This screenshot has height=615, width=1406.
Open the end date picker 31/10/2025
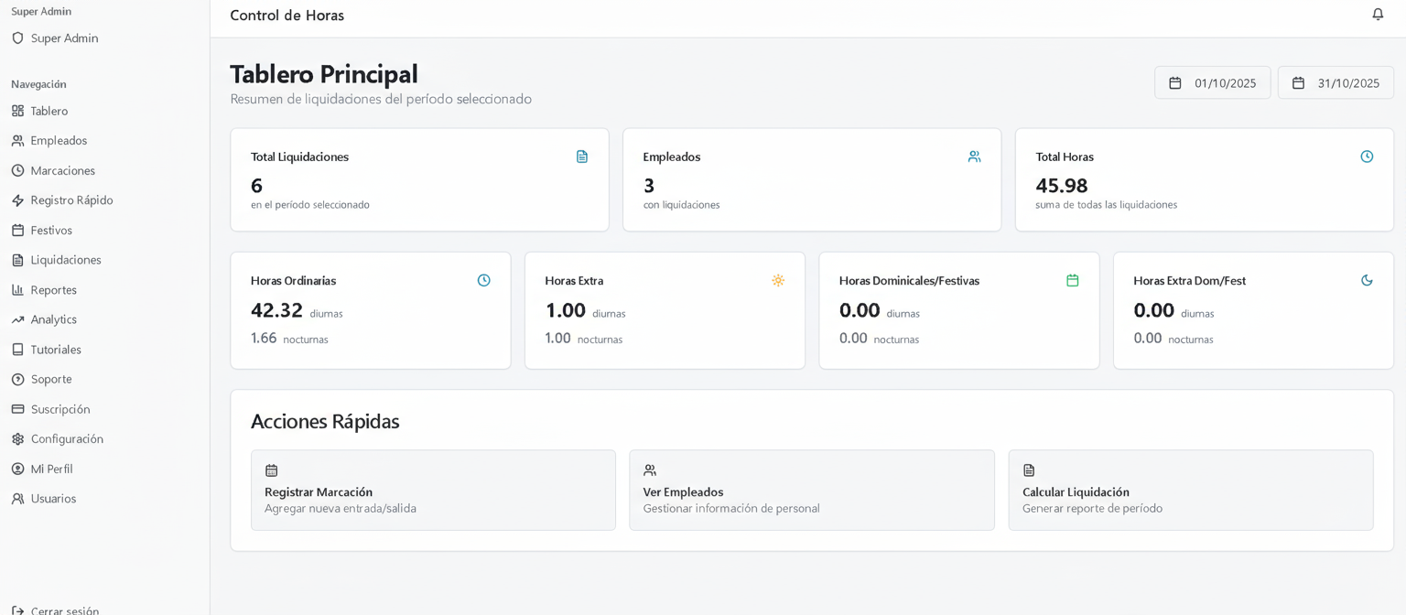1336,83
